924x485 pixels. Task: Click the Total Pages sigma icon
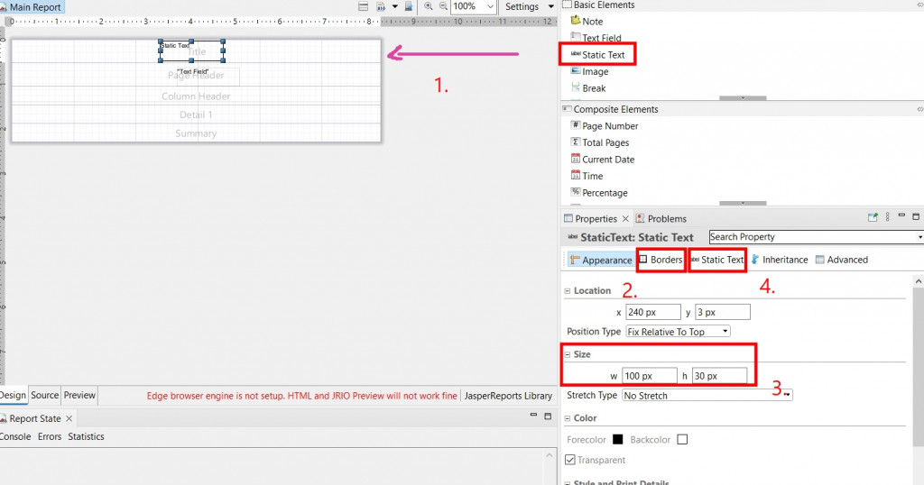[x=576, y=142]
